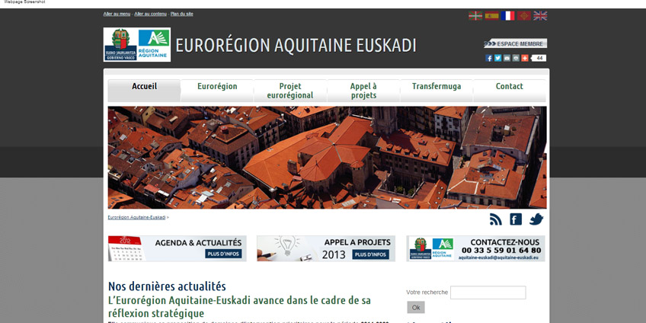Open the large Twitter bird icon
Image resolution: width=646 pixels, height=323 pixels.
click(x=536, y=219)
